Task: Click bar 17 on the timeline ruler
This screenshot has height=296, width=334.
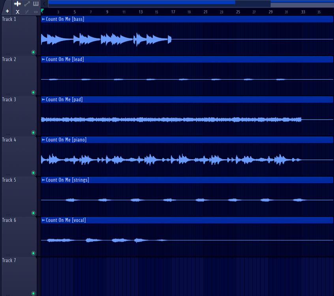Action: click(x=173, y=12)
